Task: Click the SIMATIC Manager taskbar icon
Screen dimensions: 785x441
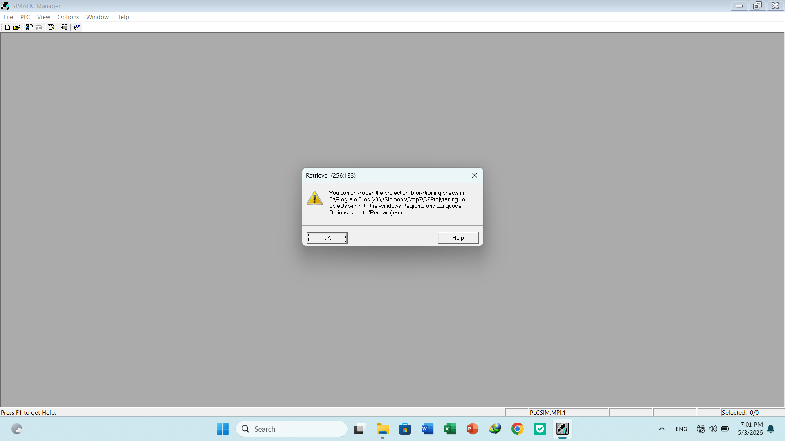Action: pos(563,429)
